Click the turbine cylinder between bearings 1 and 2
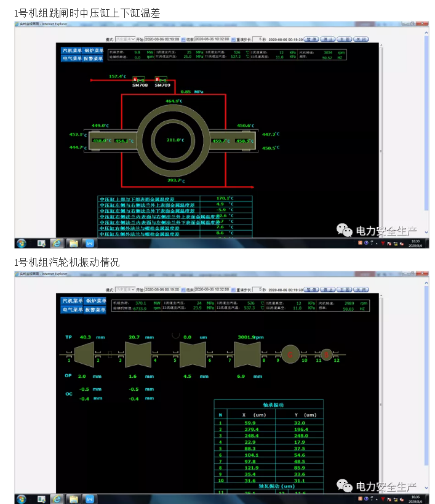 [84, 354]
